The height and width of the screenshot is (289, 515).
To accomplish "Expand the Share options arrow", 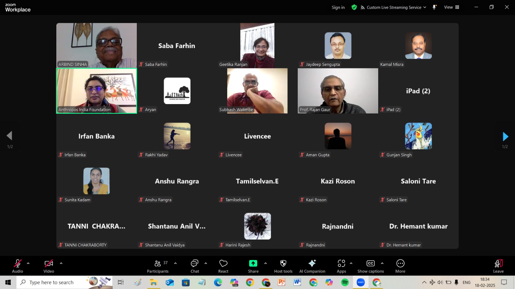I will coord(266,263).
